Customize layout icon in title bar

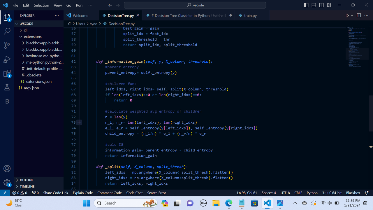[x=329, y=5]
